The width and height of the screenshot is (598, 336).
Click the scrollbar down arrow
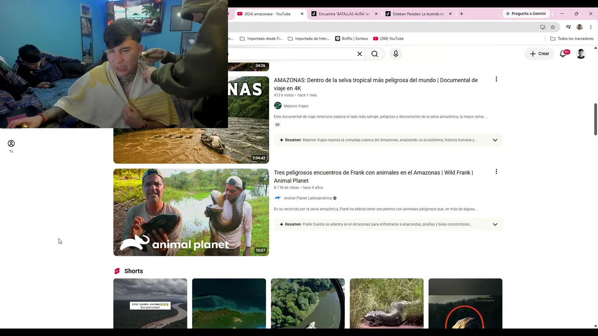click(x=596, y=326)
